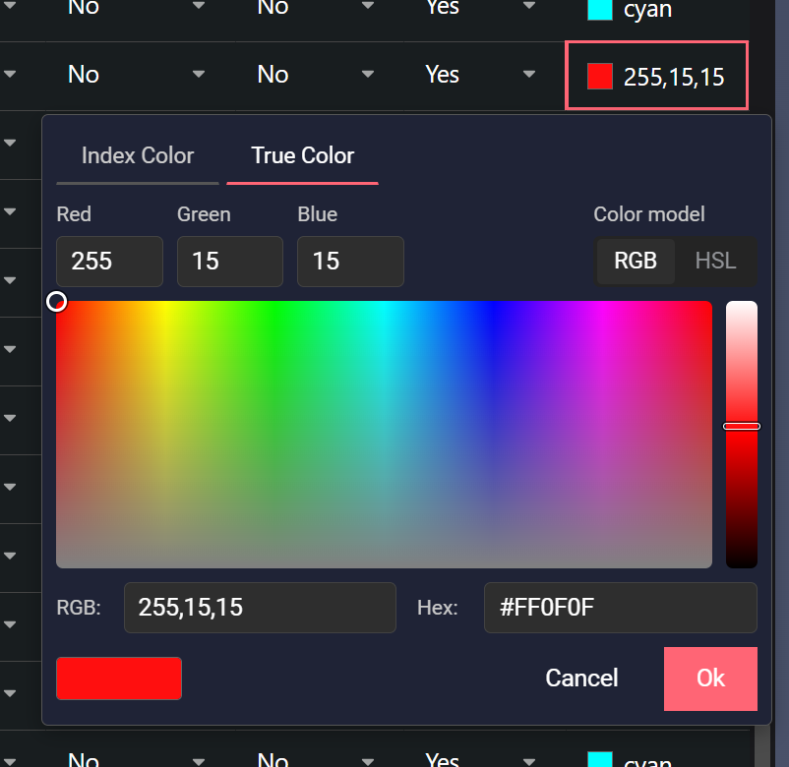
Task: Confirm the color with Ok
Action: tap(710, 678)
